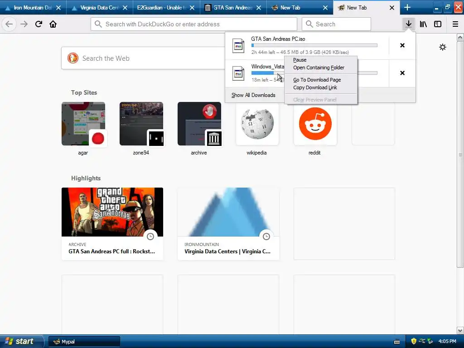Go back with the back arrow
Screen dimensions: 464x348
[9, 24]
